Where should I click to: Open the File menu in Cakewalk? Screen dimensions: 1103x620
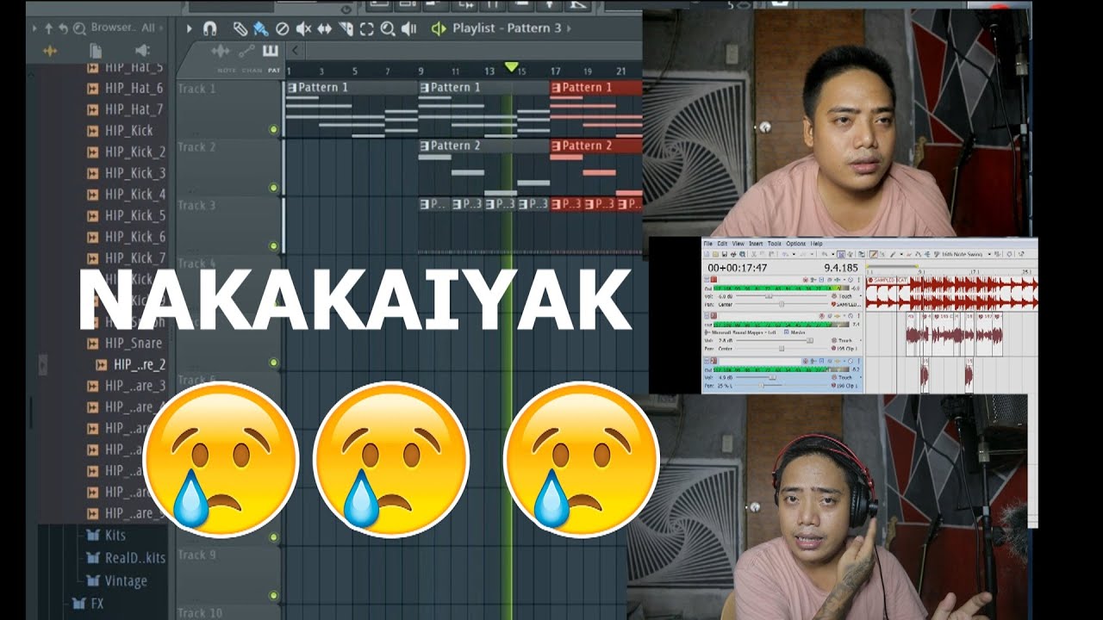pos(708,244)
